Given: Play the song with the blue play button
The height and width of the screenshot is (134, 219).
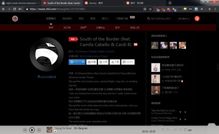Looking at the screenshot, I should [x=74, y=62].
